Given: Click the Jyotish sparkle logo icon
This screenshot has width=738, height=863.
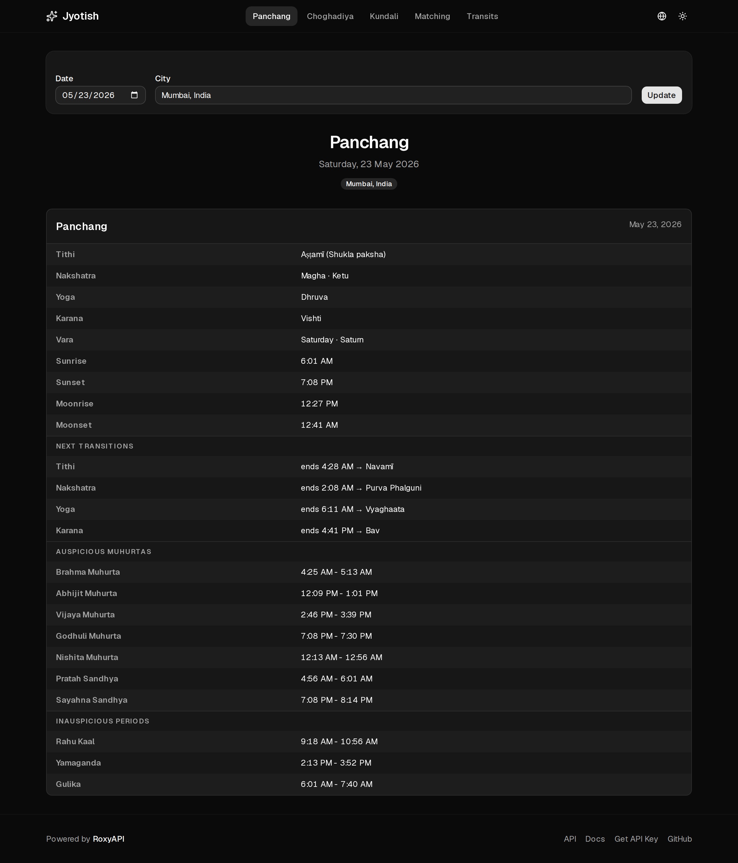Looking at the screenshot, I should 52,16.
